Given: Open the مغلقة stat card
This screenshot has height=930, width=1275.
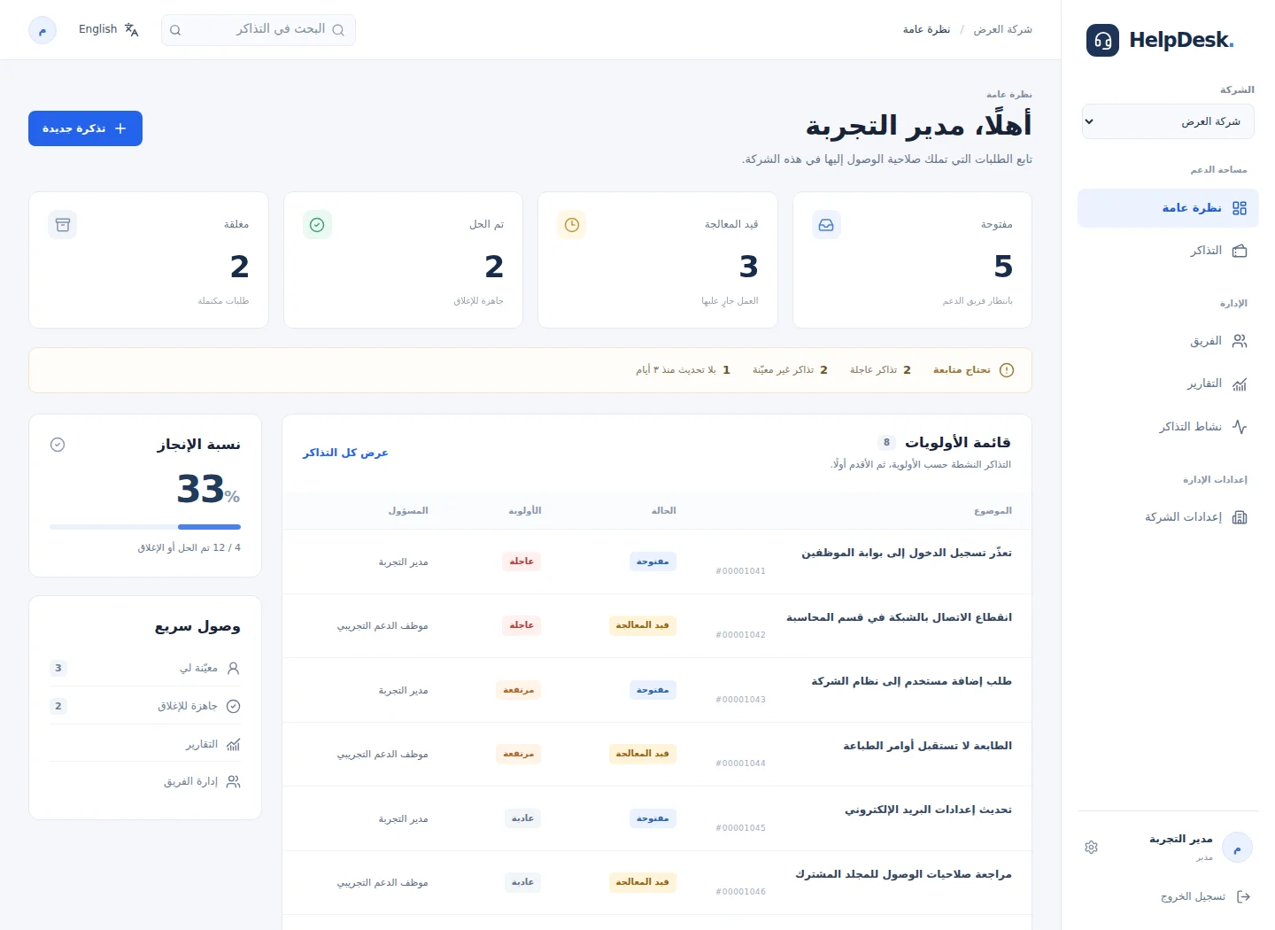Looking at the screenshot, I should 149,260.
